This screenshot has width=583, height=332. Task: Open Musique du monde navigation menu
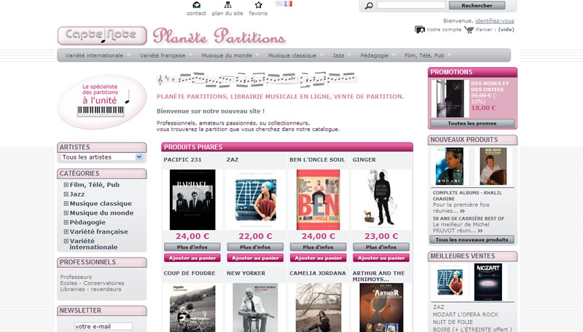click(x=227, y=55)
